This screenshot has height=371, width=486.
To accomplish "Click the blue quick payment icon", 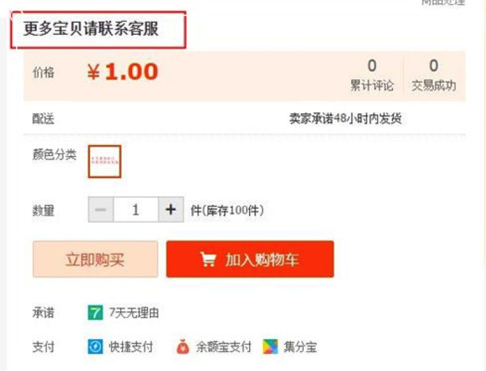I will pos(95,347).
